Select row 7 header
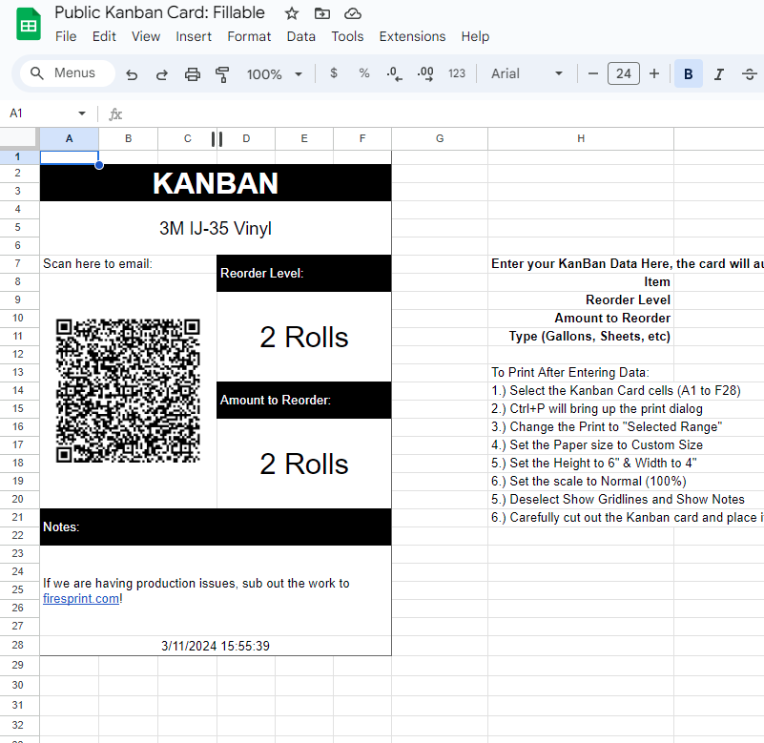 click(17, 263)
